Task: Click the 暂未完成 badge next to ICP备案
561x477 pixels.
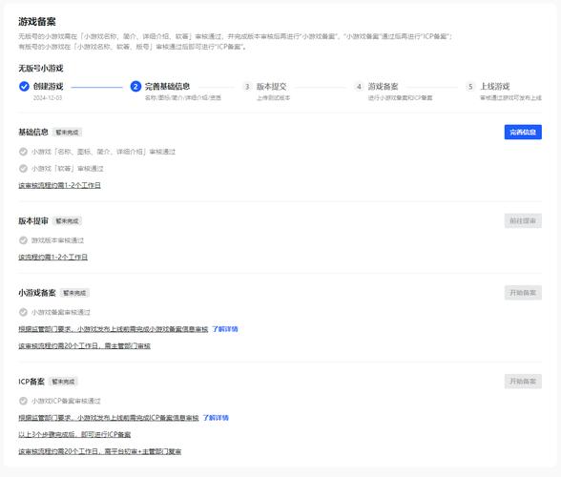Action: [x=63, y=382]
